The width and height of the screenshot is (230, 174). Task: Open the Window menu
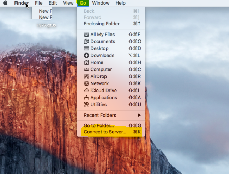pyautogui.click(x=101, y=3)
